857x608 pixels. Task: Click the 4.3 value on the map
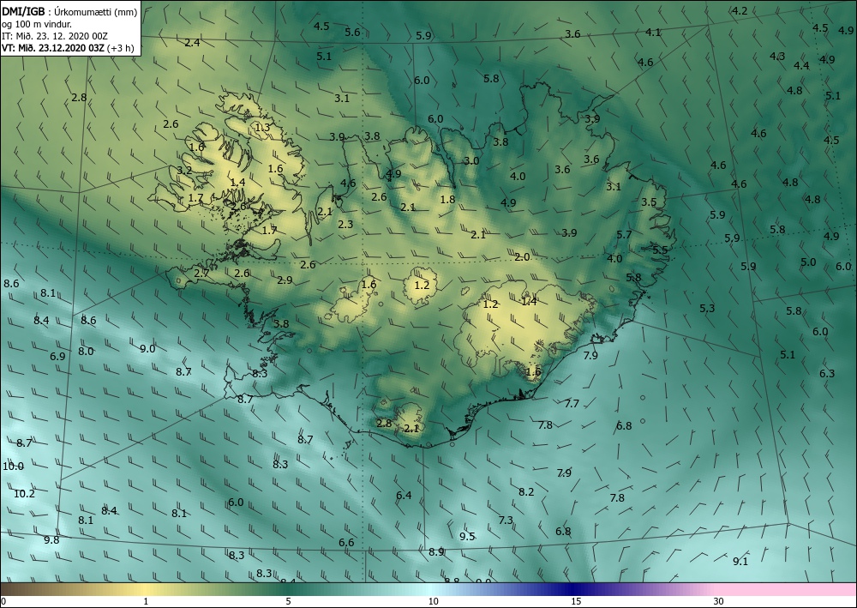777,57
